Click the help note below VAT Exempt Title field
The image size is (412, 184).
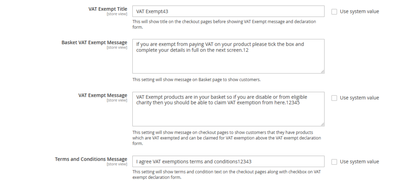pos(224,24)
